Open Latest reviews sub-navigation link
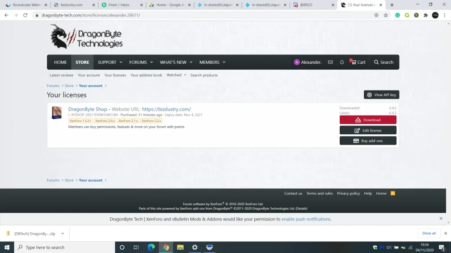The height and width of the screenshot is (253, 451). click(61, 75)
